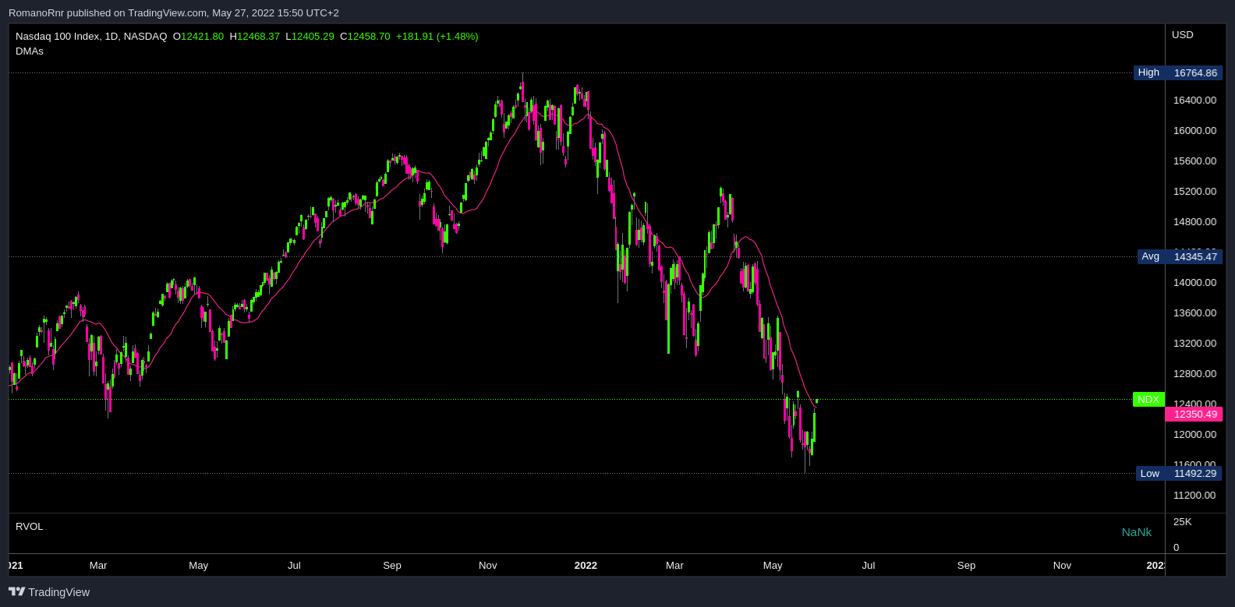Click the 12800.00 price axis label
Screen dimensions: 1235x607
point(1194,373)
